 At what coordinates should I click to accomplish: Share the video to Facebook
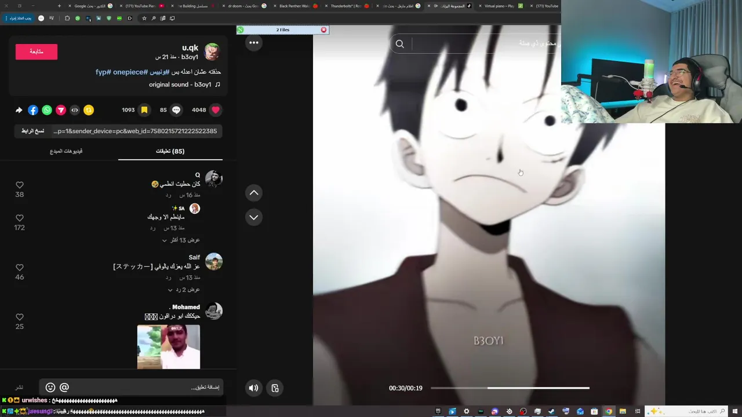click(x=33, y=110)
